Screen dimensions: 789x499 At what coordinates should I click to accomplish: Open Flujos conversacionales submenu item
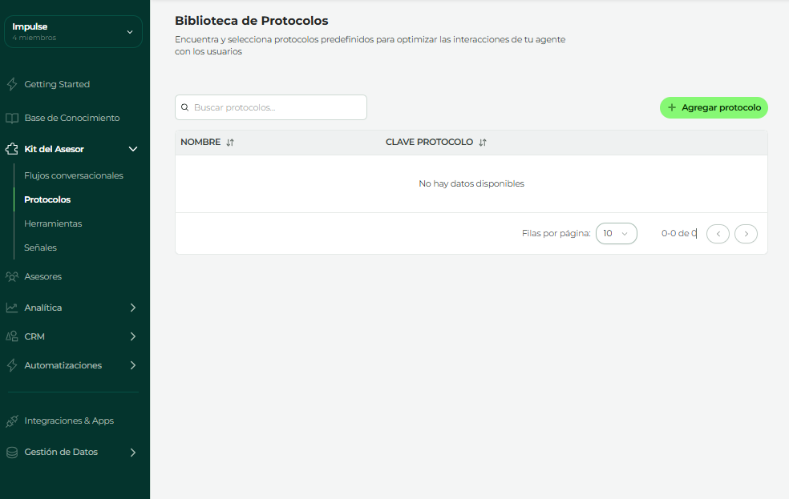74,175
